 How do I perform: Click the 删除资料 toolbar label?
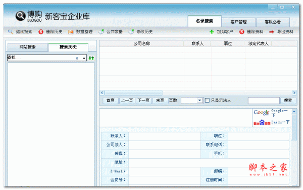tap(255, 32)
